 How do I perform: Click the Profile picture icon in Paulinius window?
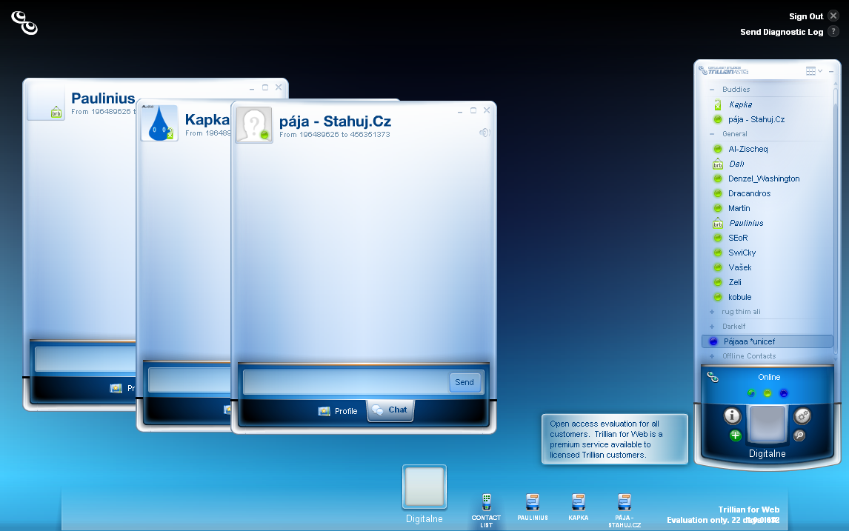pyautogui.click(x=116, y=388)
